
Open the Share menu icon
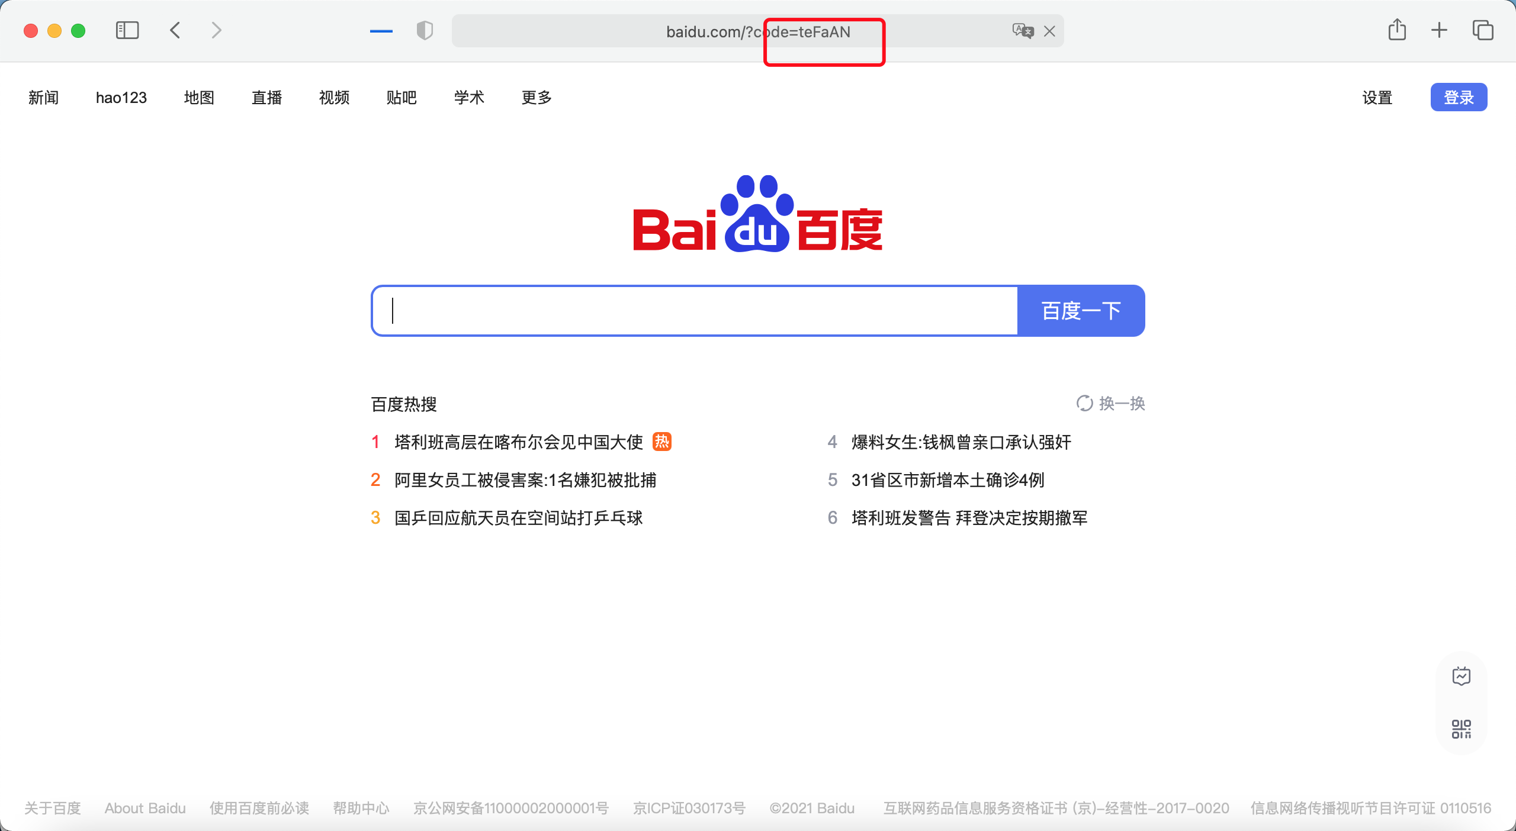coord(1397,30)
